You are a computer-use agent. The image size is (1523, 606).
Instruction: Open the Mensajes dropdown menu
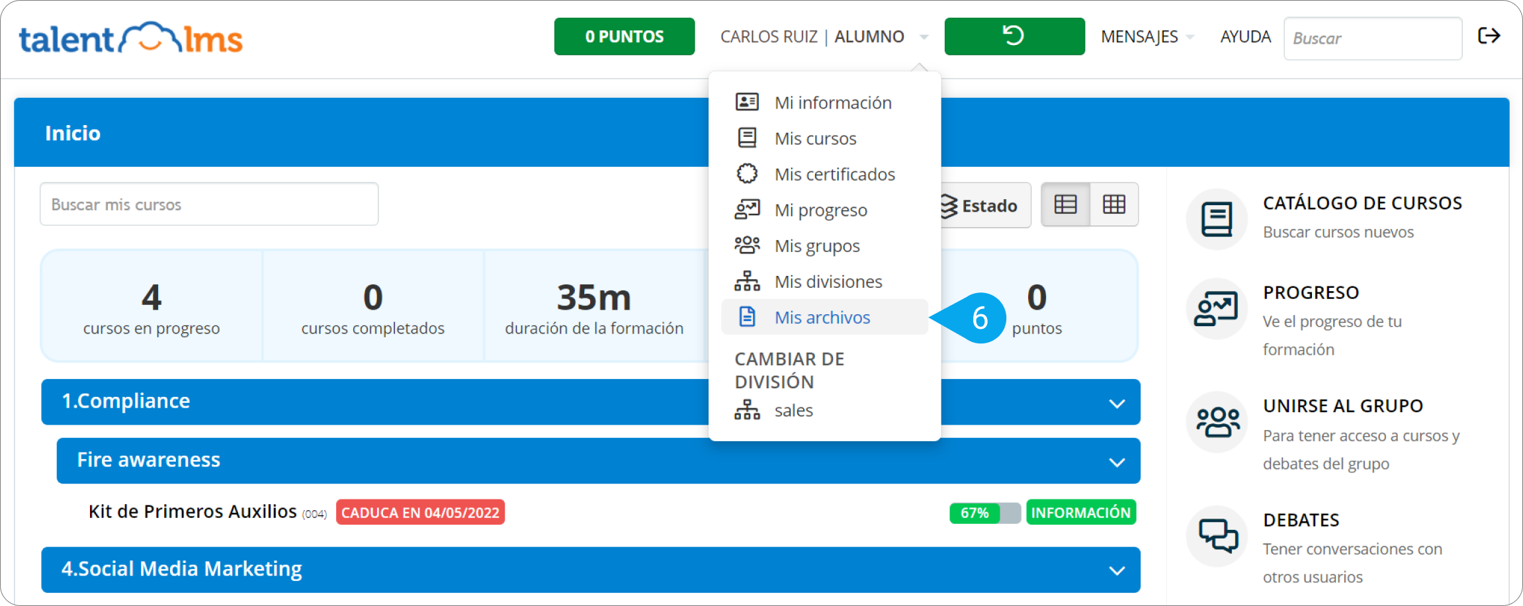pos(1146,37)
